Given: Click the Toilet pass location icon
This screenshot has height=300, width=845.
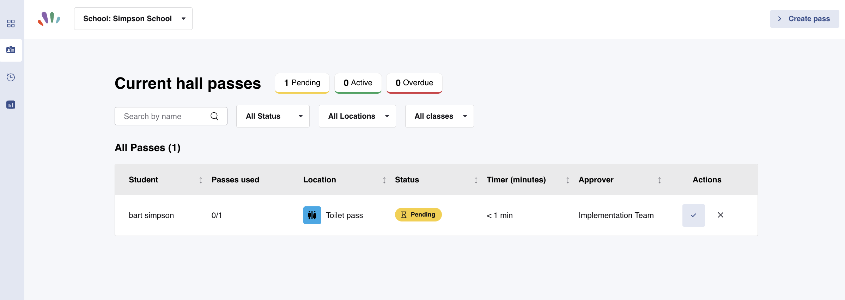Looking at the screenshot, I should (x=312, y=215).
